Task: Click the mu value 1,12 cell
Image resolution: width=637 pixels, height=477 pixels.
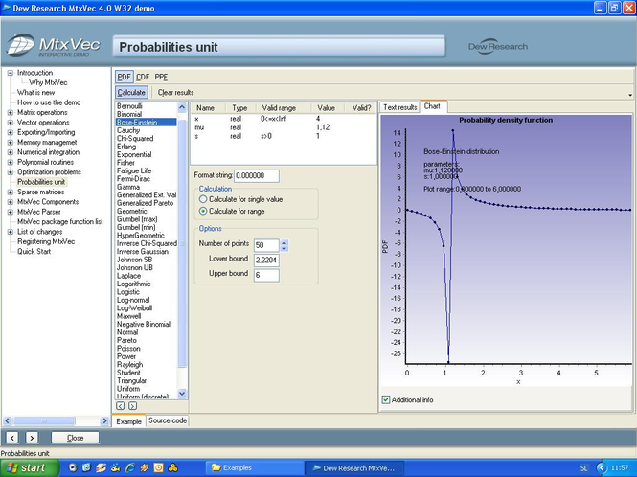Action: [323, 127]
